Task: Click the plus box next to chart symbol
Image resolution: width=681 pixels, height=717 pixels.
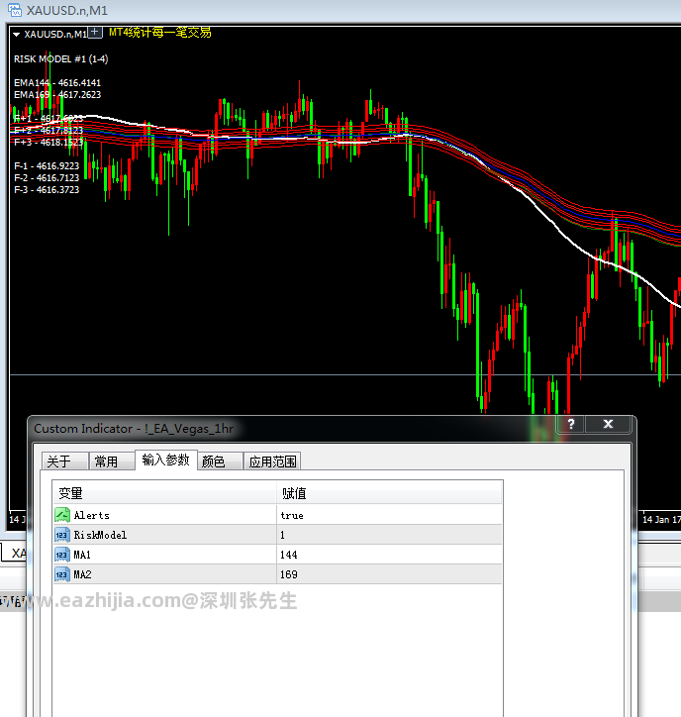Action: click(x=95, y=32)
